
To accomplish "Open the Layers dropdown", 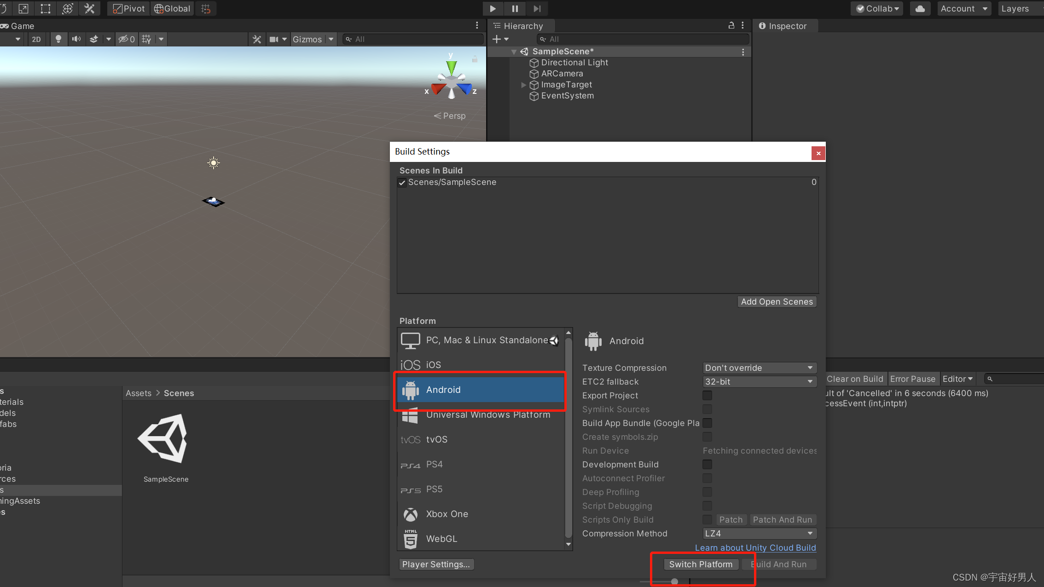I will [x=1021, y=9].
